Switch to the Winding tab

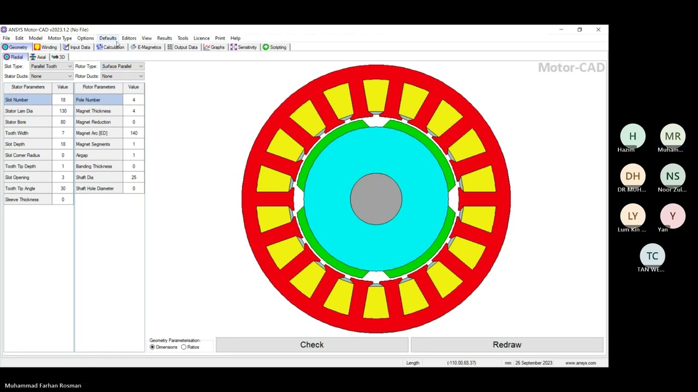coord(45,47)
